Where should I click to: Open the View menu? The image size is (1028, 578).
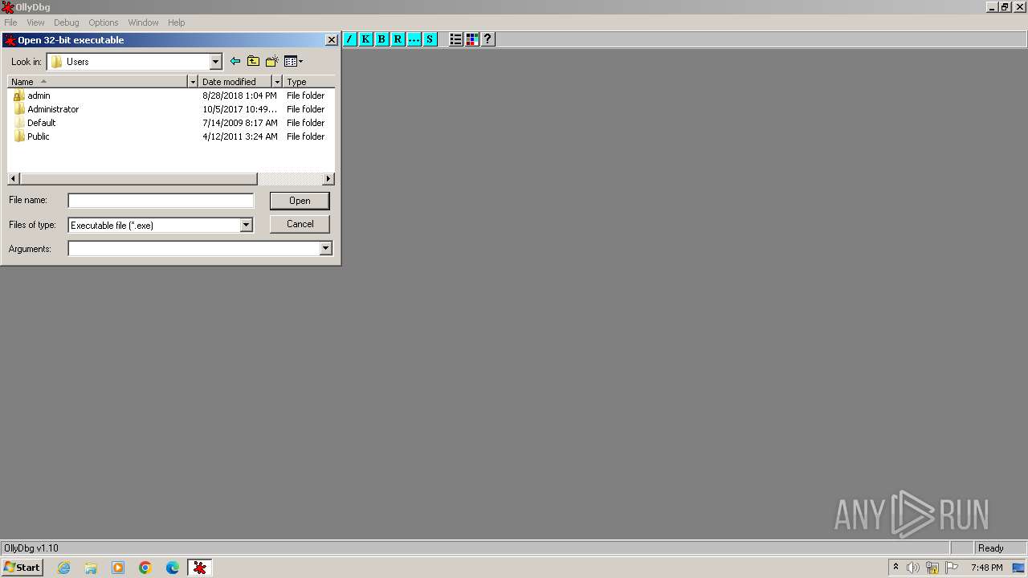(x=35, y=22)
